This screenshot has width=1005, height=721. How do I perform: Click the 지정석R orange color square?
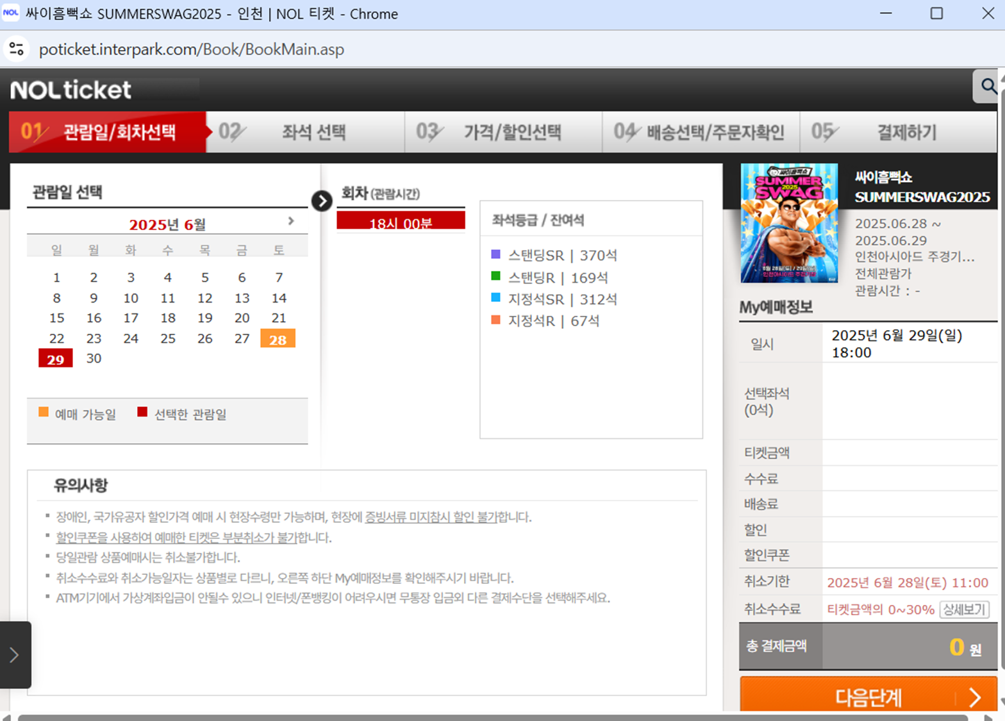(495, 319)
